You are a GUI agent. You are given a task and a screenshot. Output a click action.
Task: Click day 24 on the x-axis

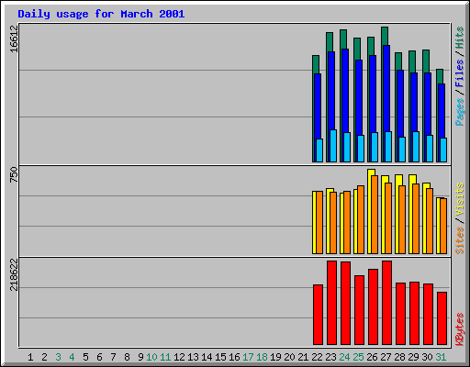pos(345,357)
